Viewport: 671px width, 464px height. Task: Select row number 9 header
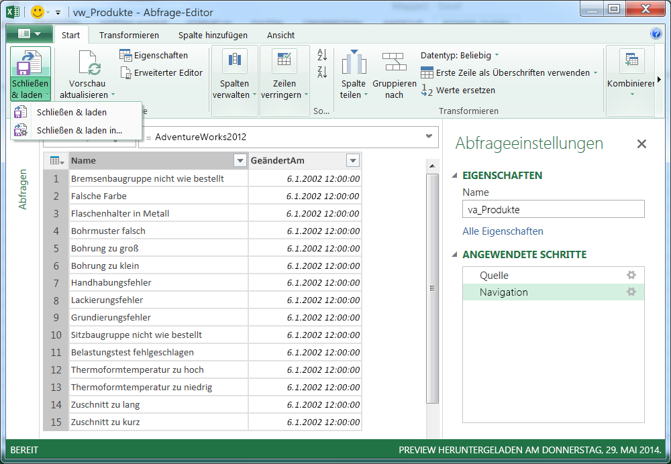click(56, 318)
